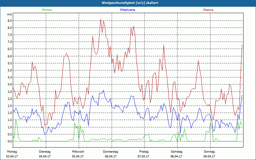Click the 3,5 y-axis value
This screenshot has height=160, width=256.
click(10, 92)
